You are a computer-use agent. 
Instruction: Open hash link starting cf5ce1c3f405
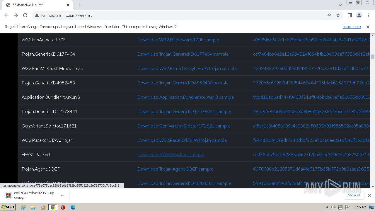pyautogui.click(x=312, y=126)
